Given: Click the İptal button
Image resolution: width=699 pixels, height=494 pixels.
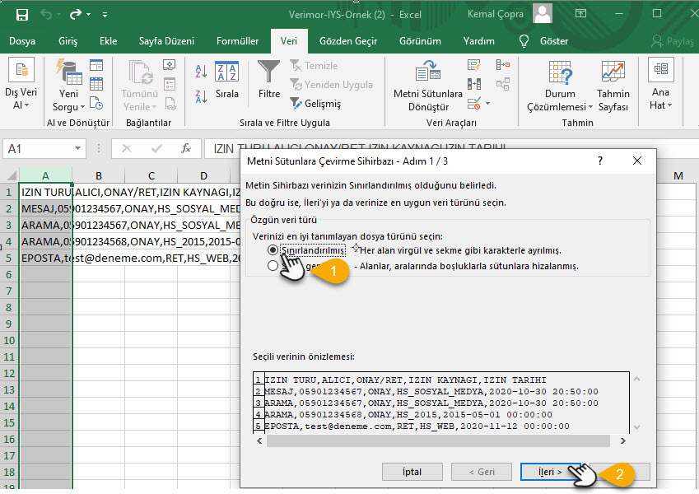Looking at the screenshot, I should [x=412, y=472].
